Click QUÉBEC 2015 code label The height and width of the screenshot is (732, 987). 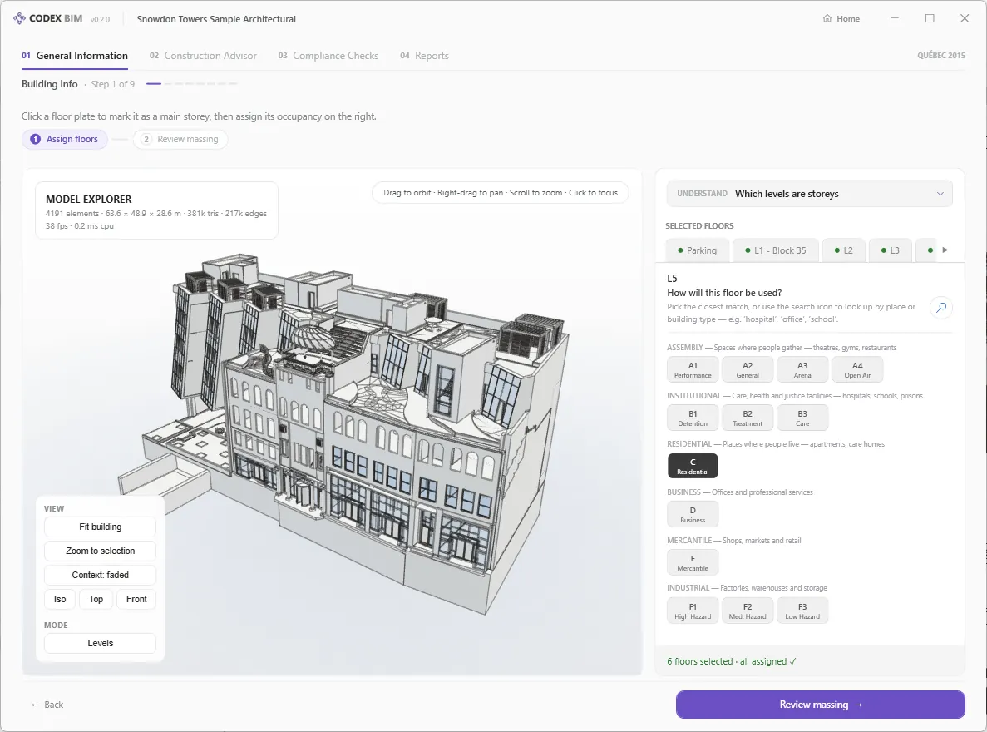pos(940,56)
